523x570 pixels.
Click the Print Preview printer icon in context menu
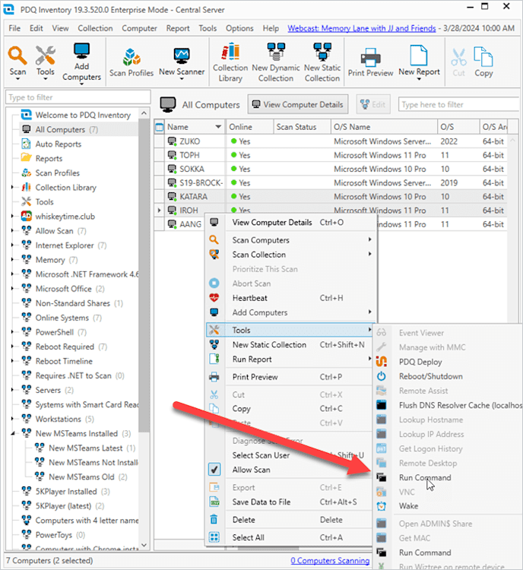pyautogui.click(x=214, y=377)
